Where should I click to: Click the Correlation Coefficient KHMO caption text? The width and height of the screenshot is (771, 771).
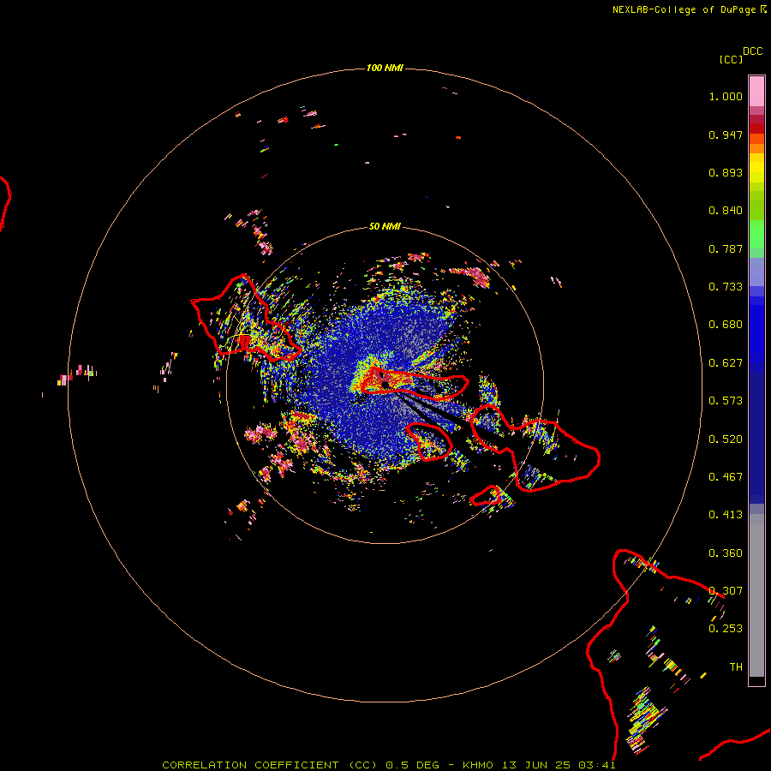389,765
